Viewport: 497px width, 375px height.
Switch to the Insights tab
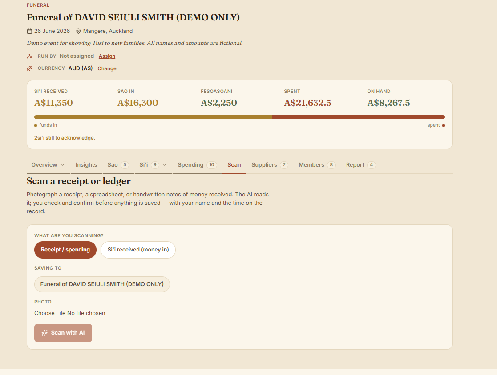tap(86, 164)
